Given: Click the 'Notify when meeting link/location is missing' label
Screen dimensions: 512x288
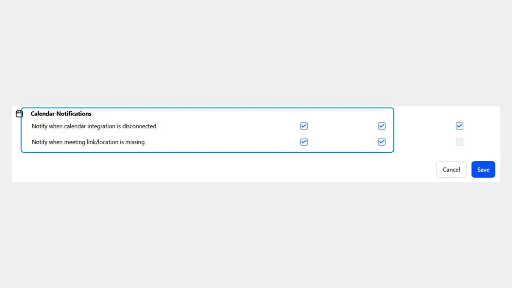Looking at the screenshot, I should click(x=88, y=142).
